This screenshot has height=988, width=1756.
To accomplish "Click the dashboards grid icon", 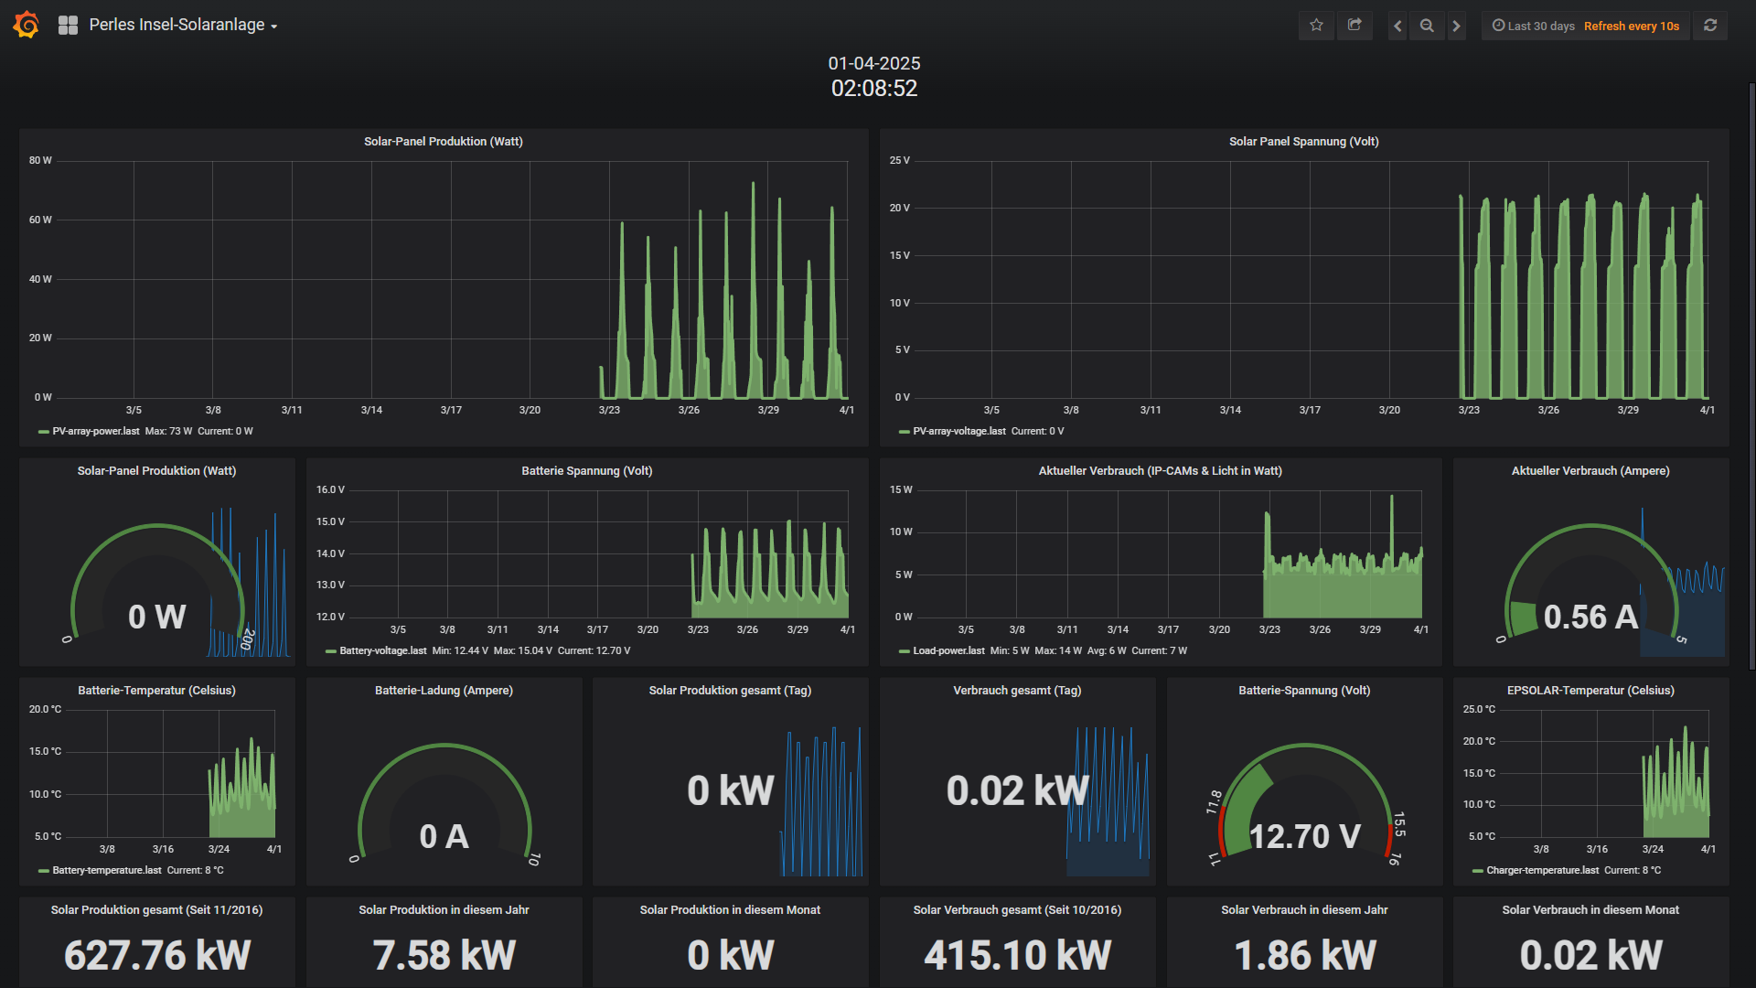I will (x=68, y=26).
